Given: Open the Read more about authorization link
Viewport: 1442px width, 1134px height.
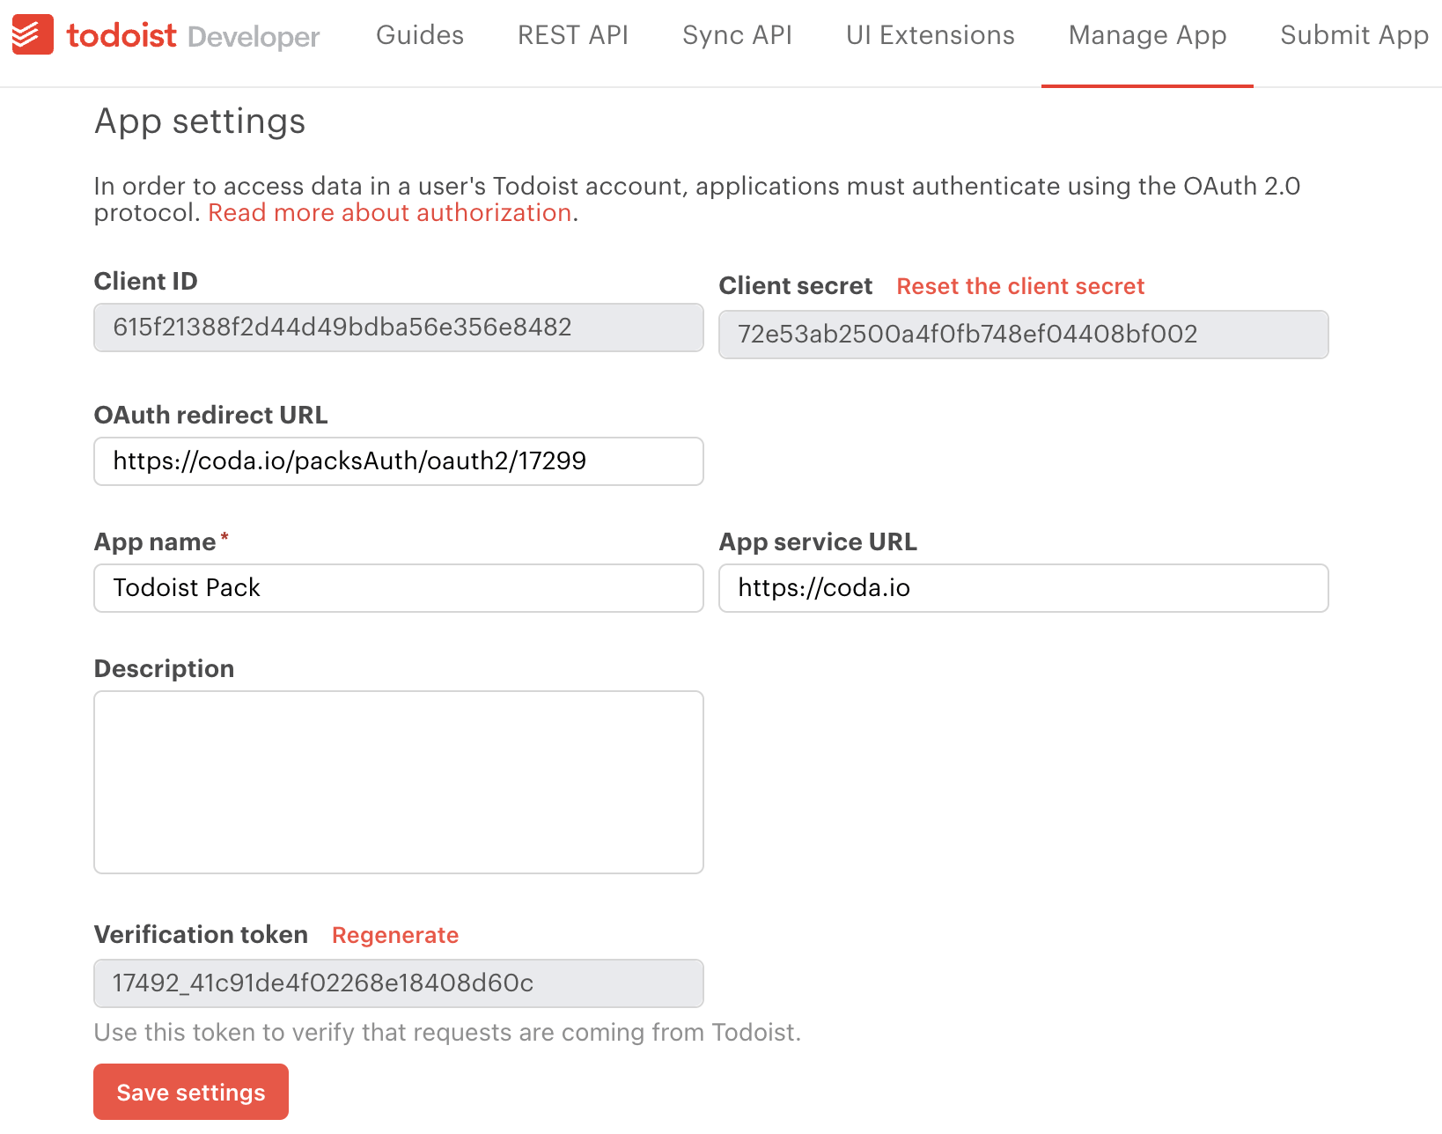Looking at the screenshot, I should (x=389, y=212).
